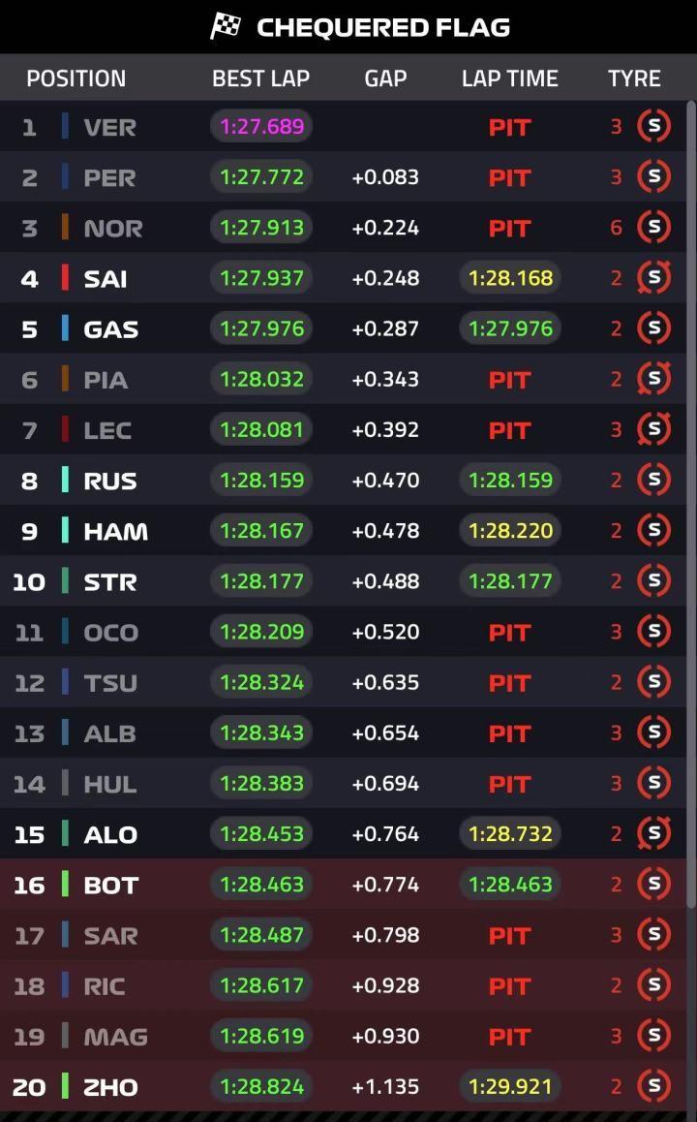Click the GAP column header
The image size is (697, 1122).
(385, 78)
